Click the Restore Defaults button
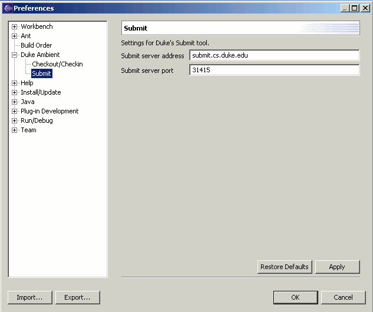This screenshot has width=373, height=312. point(285,267)
